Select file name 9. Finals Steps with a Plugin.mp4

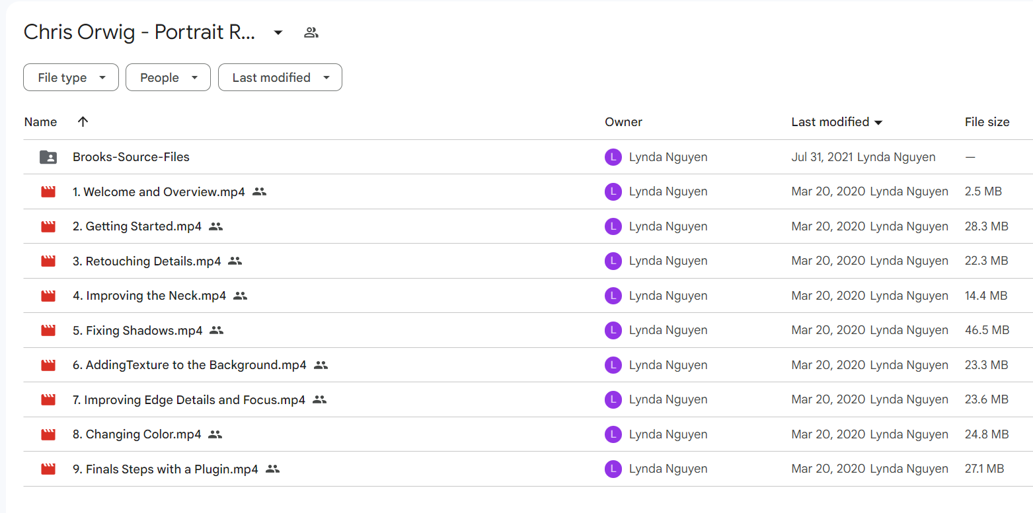pyautogui.click(x=165, y=469)
